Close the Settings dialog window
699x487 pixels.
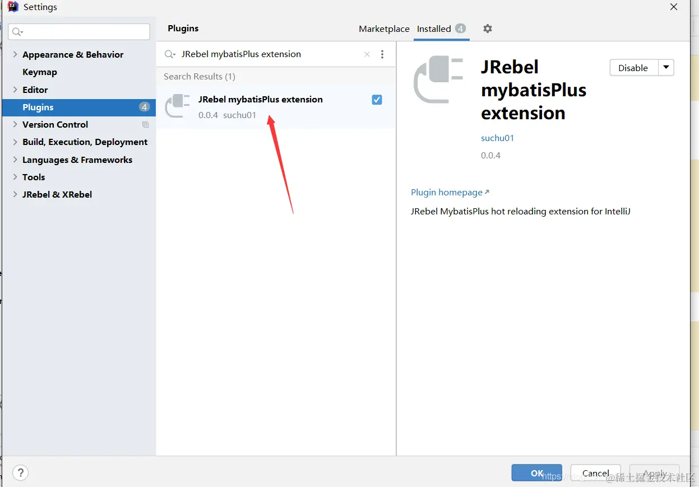click(673, 7)
